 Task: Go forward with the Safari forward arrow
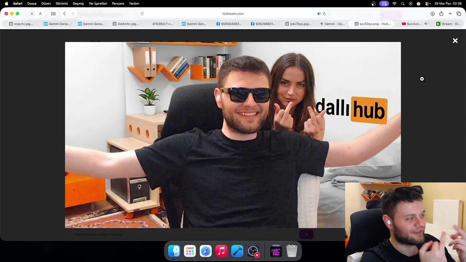coord(73,14)
